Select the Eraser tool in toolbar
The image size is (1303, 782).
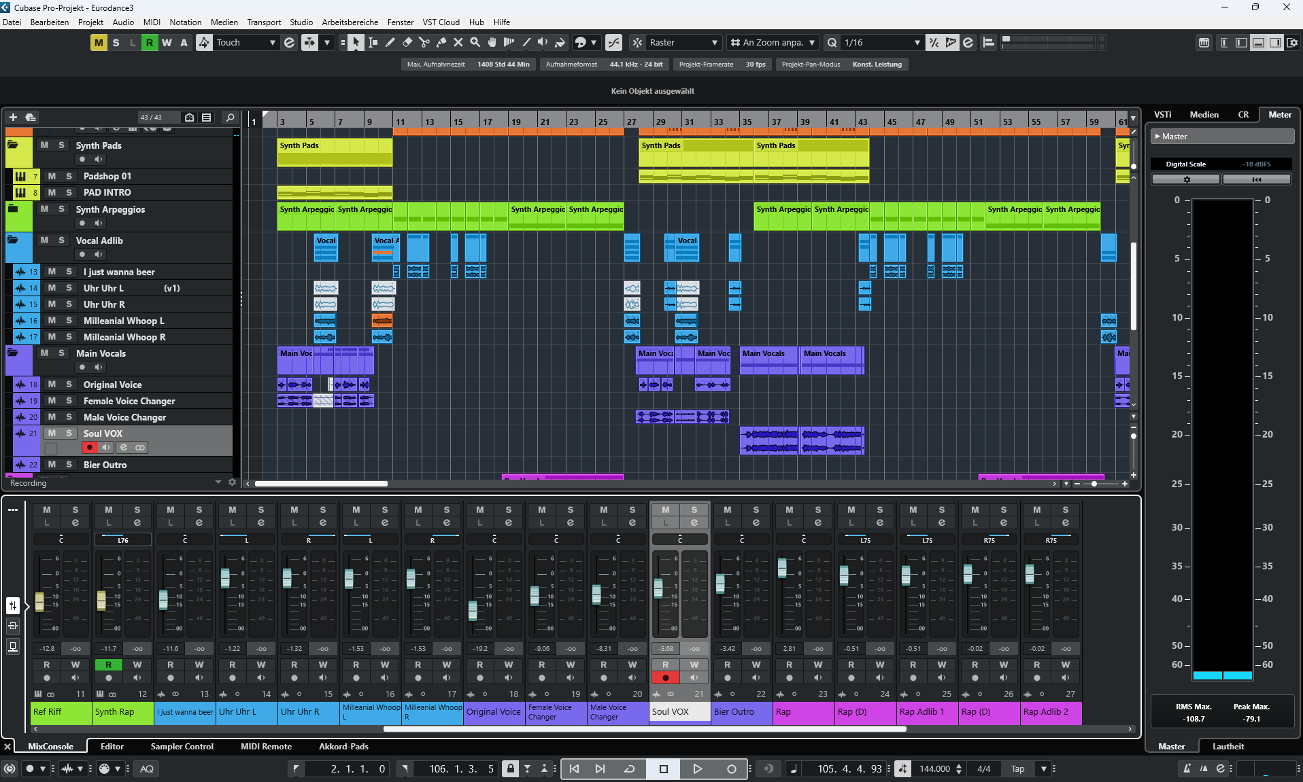407,43
